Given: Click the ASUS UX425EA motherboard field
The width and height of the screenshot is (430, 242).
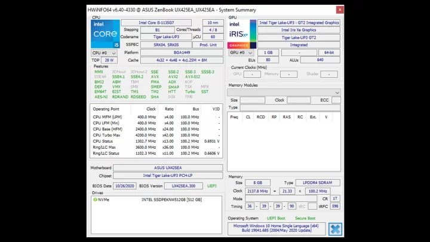Looking at the screenshot, I should 167,168.
